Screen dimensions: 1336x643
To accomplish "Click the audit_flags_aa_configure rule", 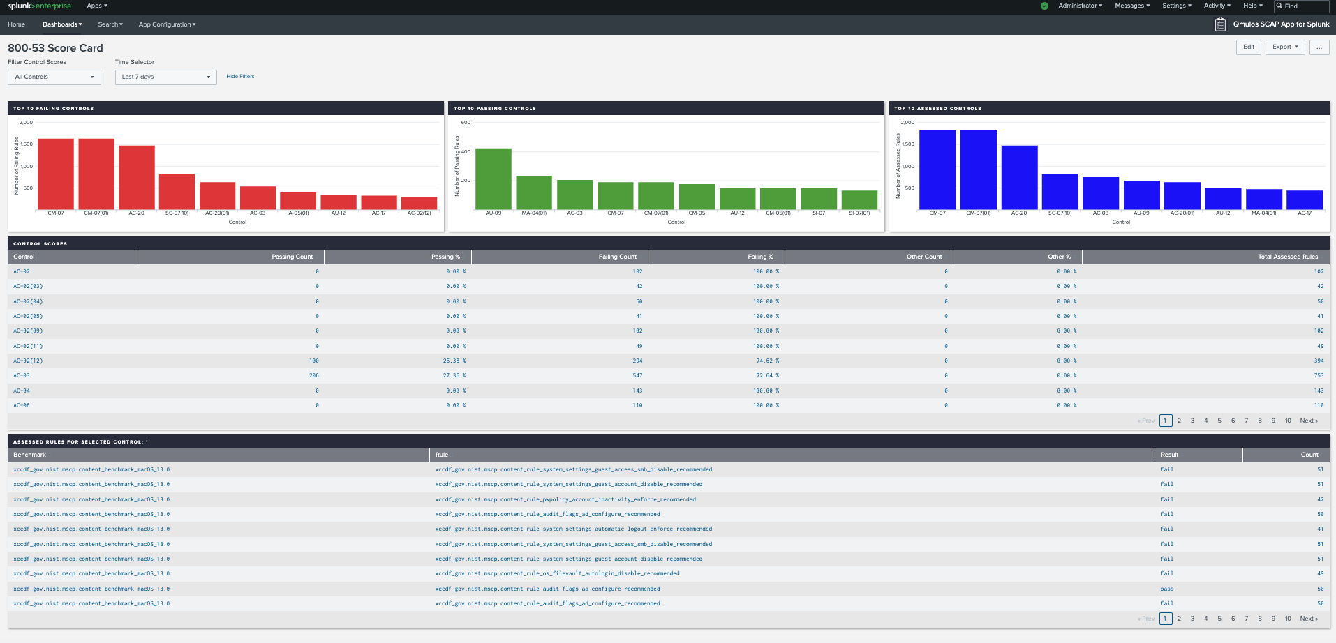I will [x=547, y=589].
